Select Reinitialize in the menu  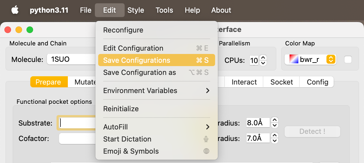coord(156,109)
